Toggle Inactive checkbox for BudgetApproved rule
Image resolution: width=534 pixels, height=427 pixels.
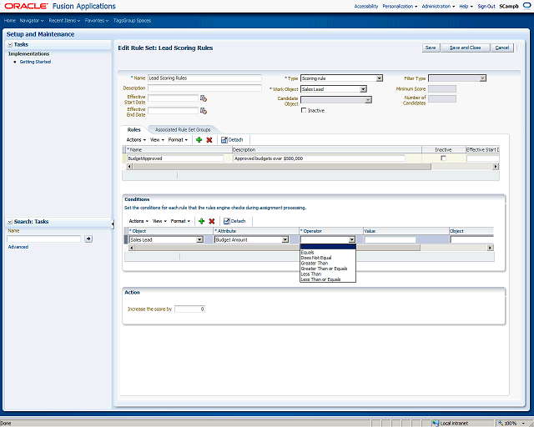click(x=443, y=158)
